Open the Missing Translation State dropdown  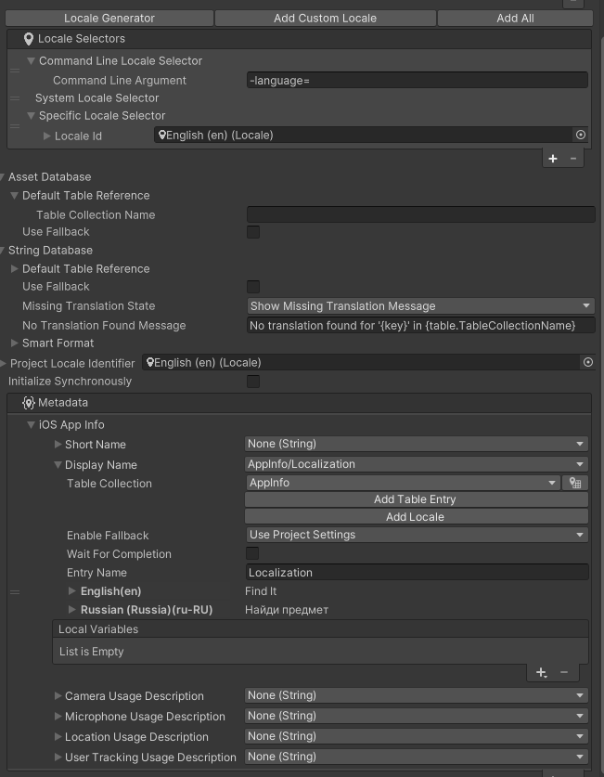coord(420,306)
